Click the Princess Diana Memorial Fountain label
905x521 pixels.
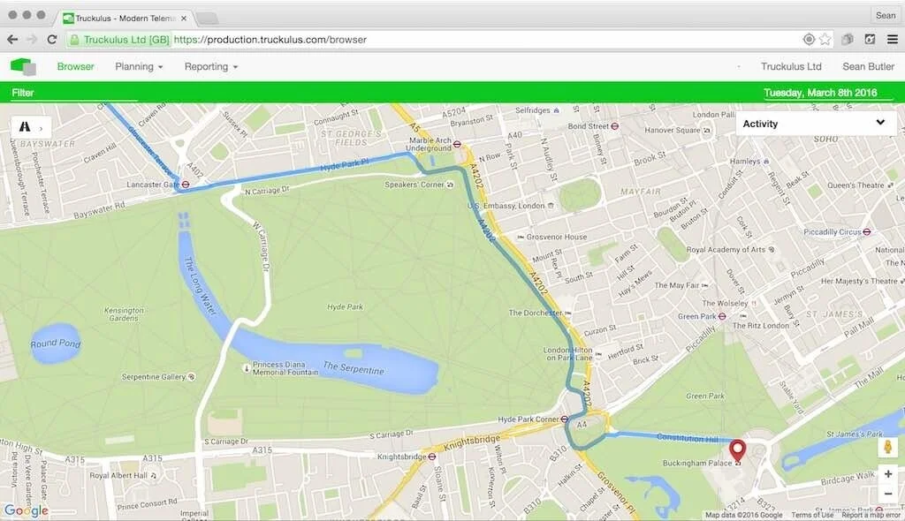point(285,368)
